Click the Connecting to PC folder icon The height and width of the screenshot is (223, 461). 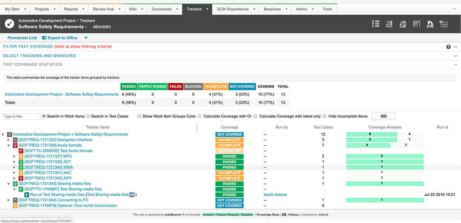click(x=15, y=200)
